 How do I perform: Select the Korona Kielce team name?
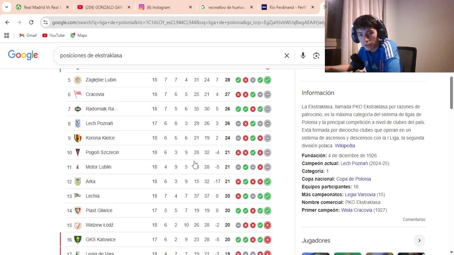100,138
